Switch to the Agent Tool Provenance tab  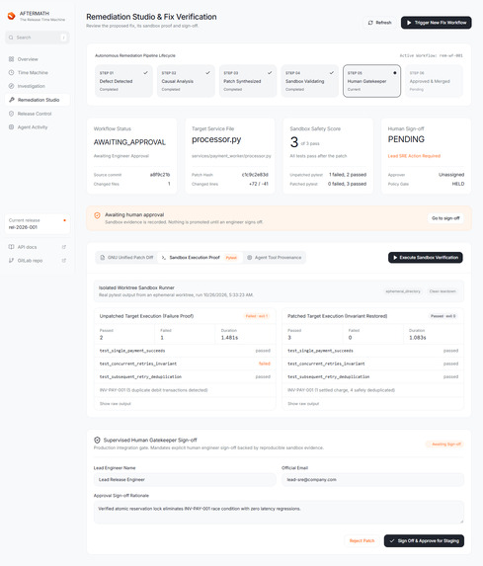point(274,258)
